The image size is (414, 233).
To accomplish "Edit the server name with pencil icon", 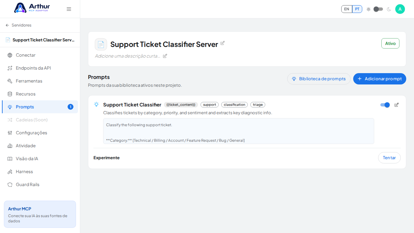I will [x=223, y=43].
